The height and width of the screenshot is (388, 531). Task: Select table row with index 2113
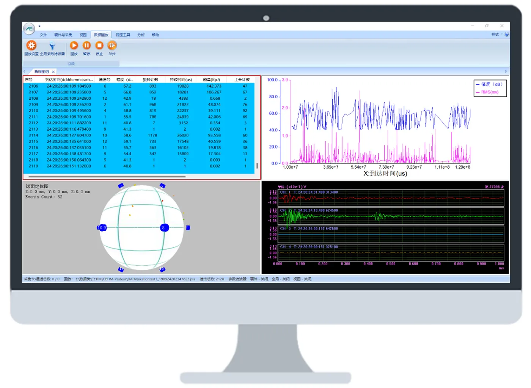coord(139,129)
